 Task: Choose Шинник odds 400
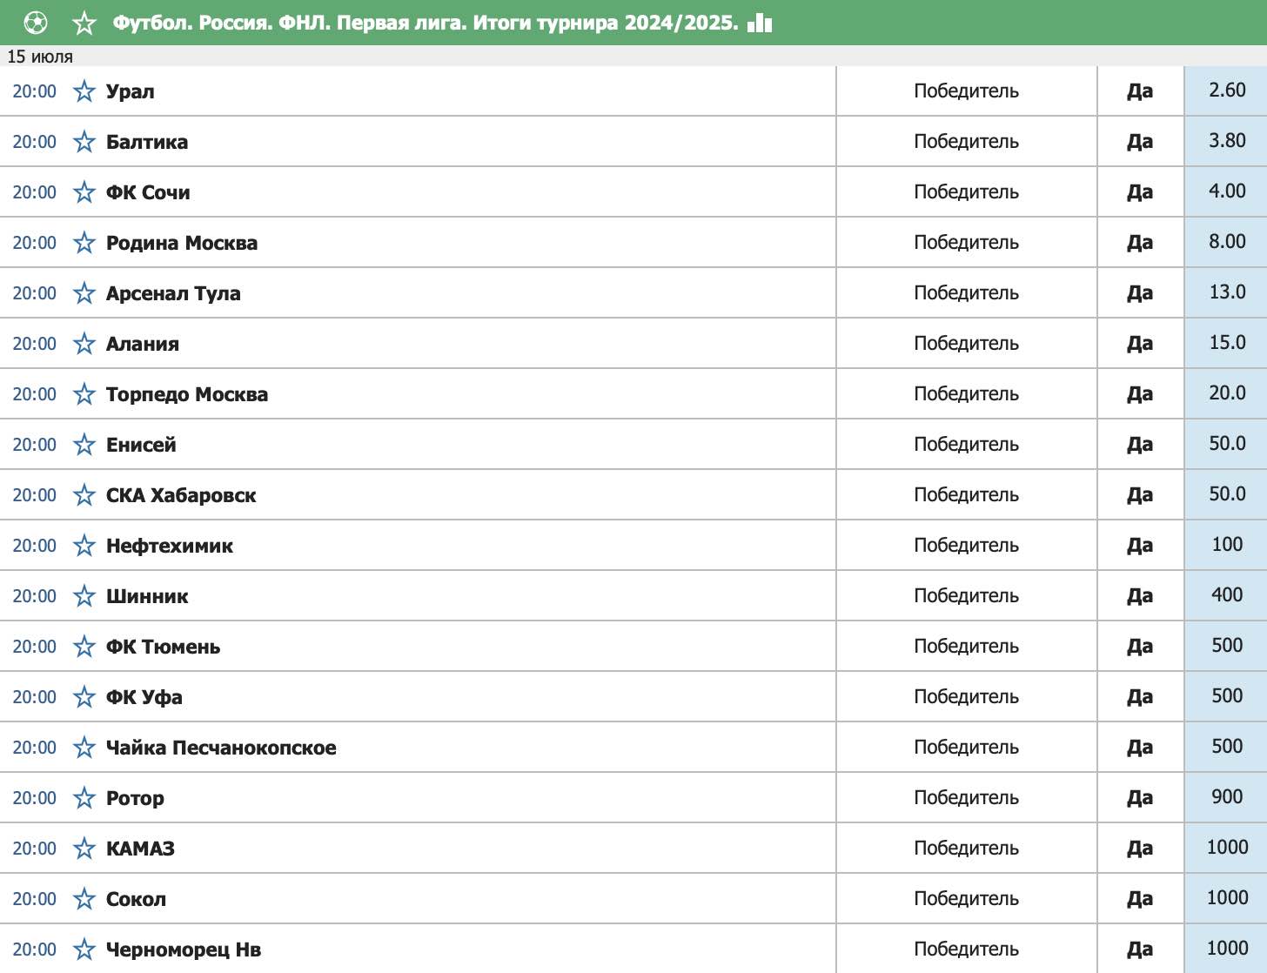[x=1226, y=595]
